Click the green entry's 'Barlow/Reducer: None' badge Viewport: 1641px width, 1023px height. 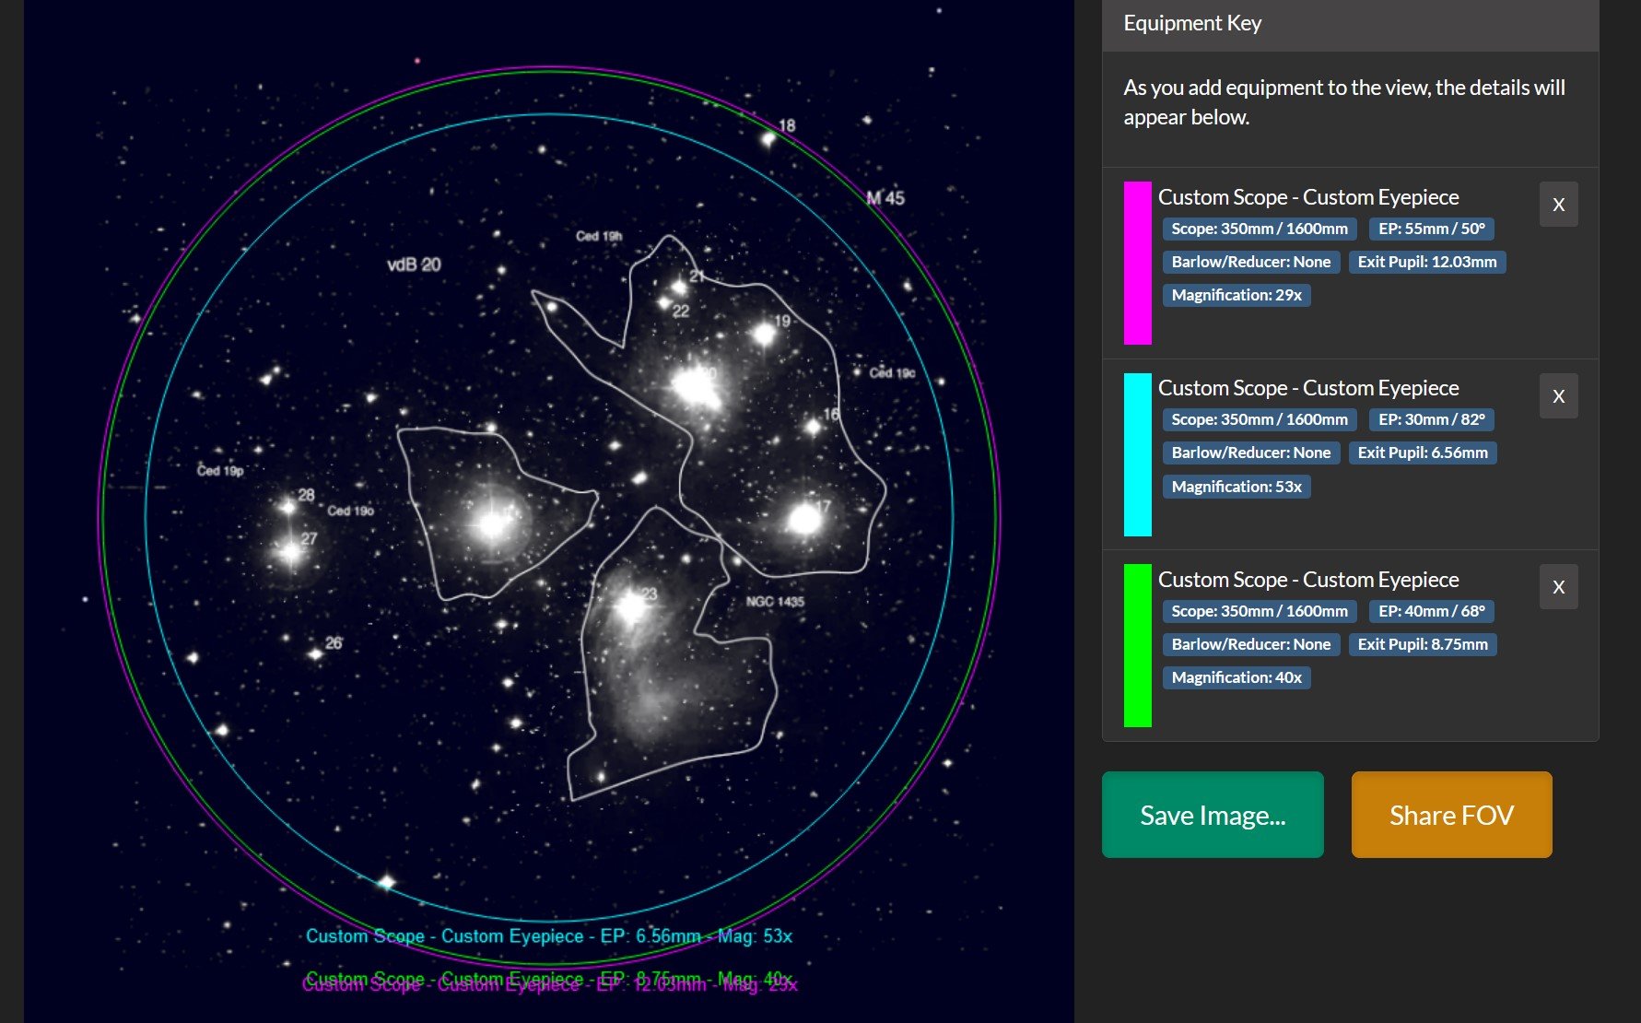pyautogui.click(x=1250, y=644)
